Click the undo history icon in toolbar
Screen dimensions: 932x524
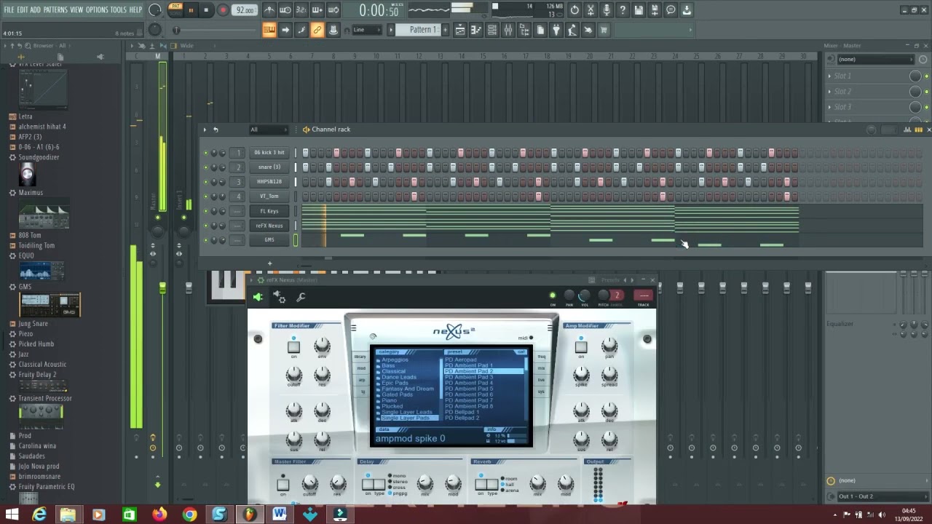click(574, 10)
